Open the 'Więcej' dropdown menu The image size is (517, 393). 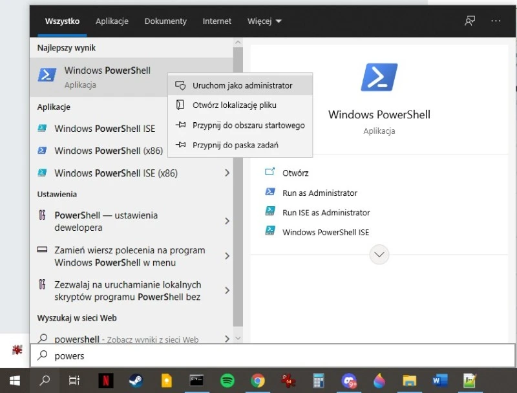264,21
